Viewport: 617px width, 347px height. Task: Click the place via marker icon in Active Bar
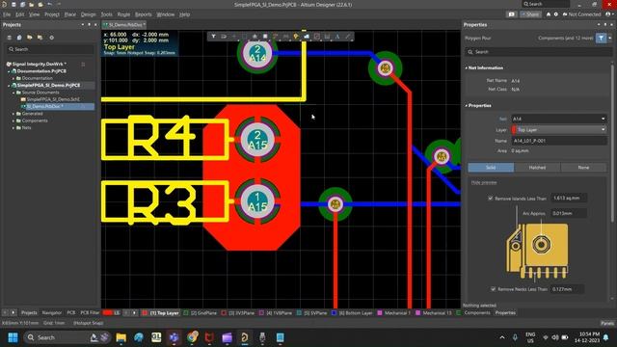296,37
